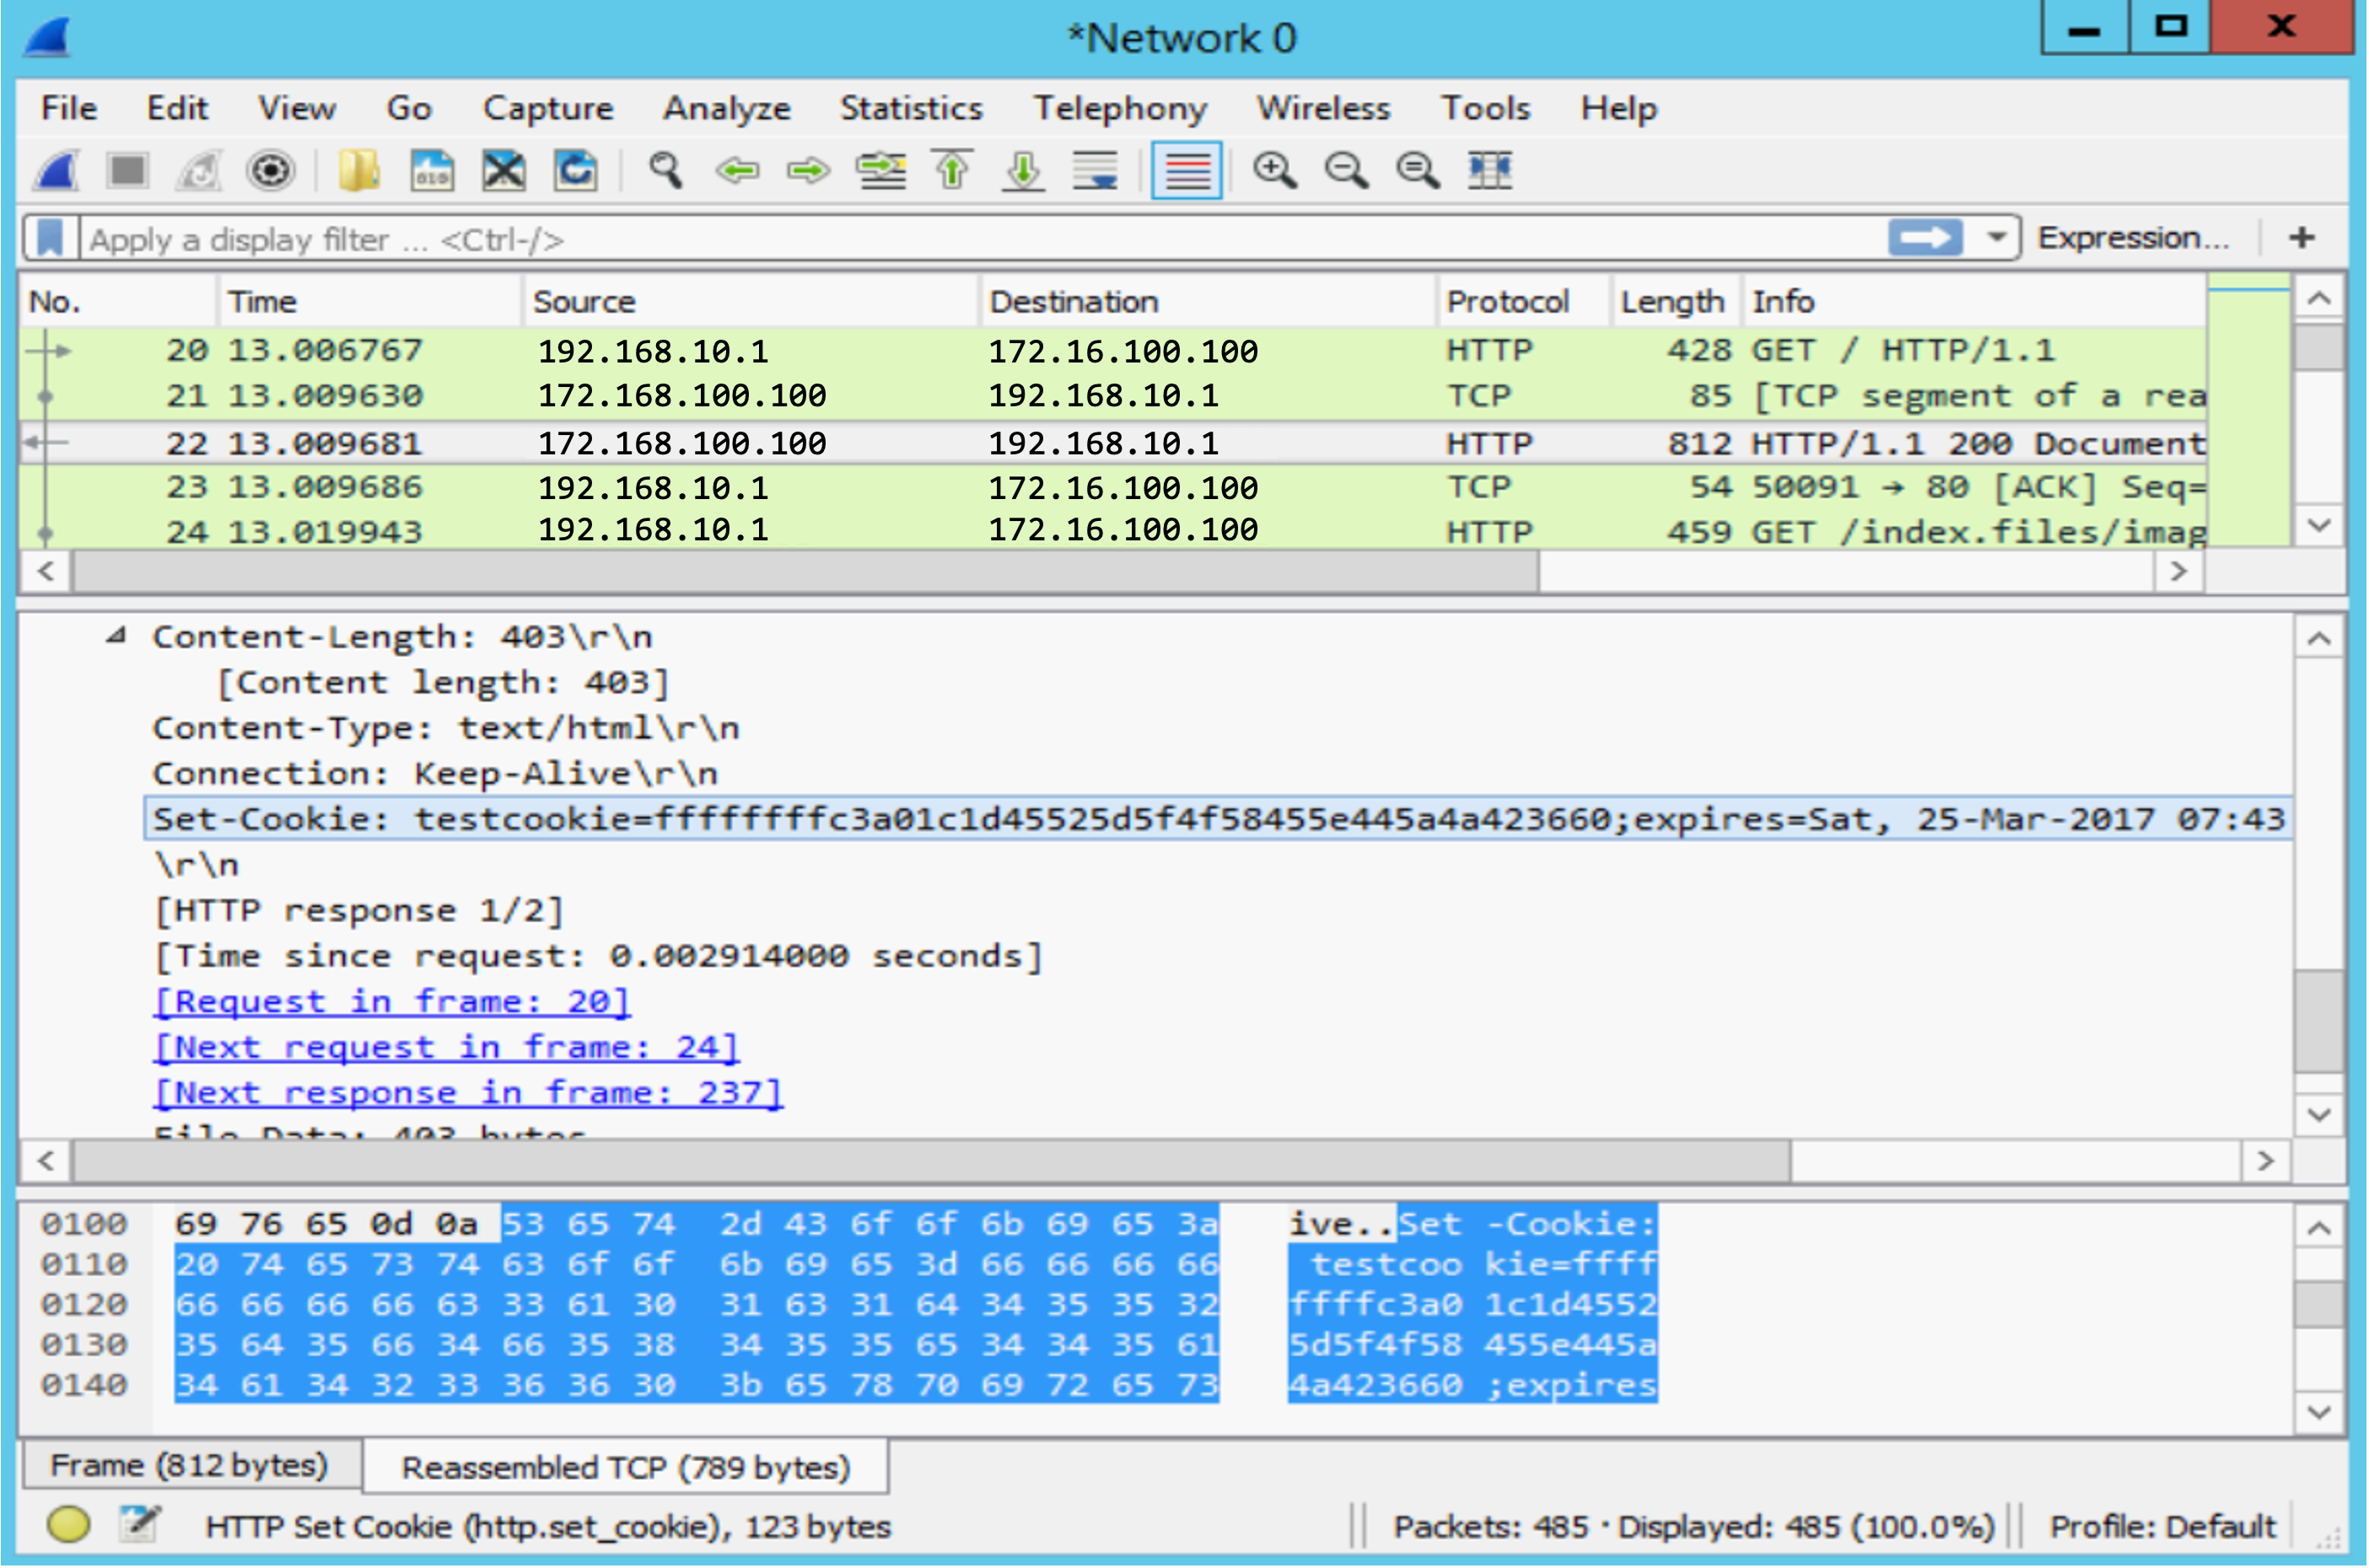Stop capturing packets with the square icon
Image resolution: width=2369 pixels, height=1568 pixels.
[128, 171]
